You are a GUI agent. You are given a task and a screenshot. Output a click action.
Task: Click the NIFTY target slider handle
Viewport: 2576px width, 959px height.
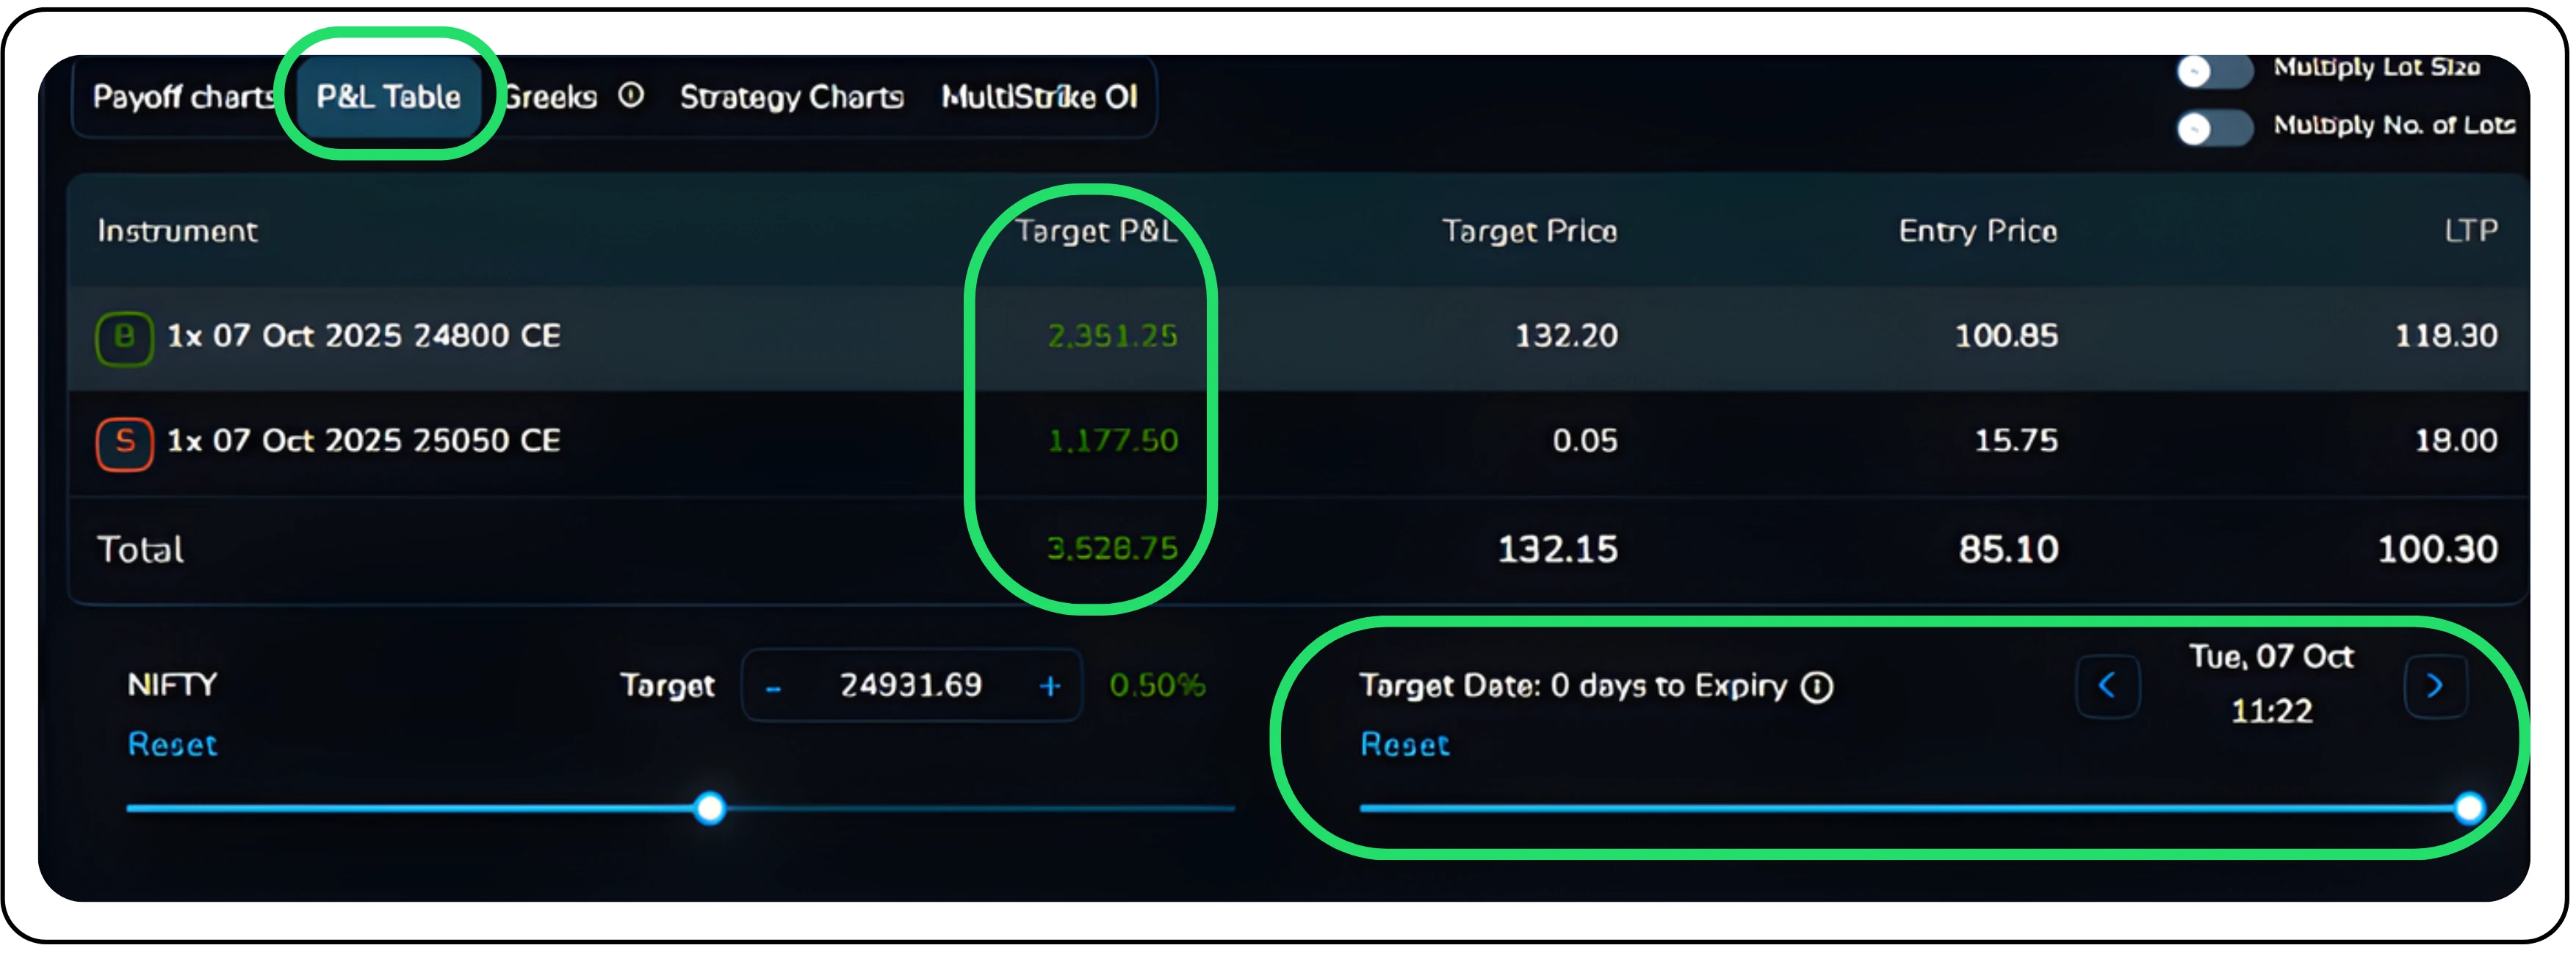[710, 808]
